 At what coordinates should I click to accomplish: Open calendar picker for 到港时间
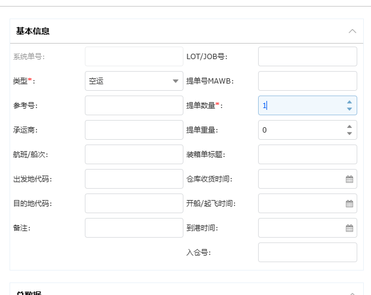[x=349, y=228]
